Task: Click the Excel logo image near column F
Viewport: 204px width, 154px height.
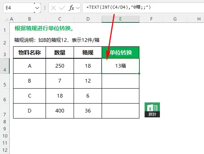Action: coord(152,110)
